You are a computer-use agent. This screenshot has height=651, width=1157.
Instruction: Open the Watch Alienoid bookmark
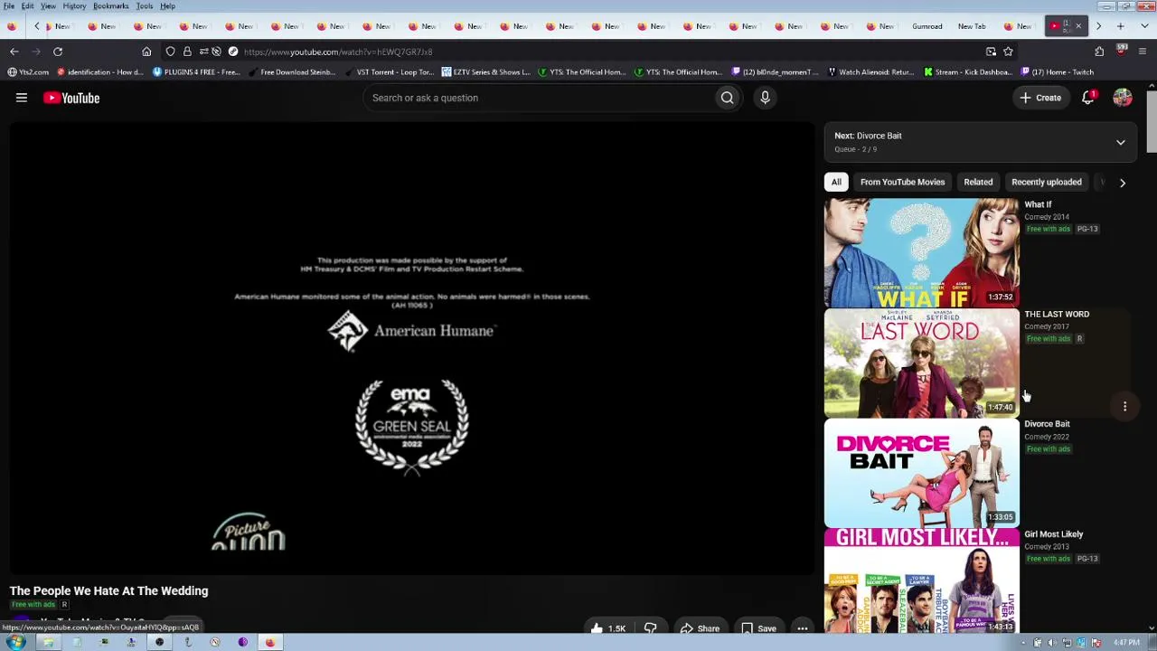[x=871, y=72]
